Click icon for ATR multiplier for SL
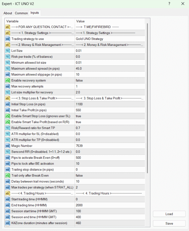 tap(8, 134)
